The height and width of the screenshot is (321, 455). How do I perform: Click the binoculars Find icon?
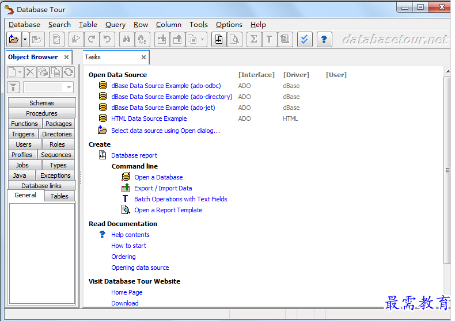click(x=127, y=39)
